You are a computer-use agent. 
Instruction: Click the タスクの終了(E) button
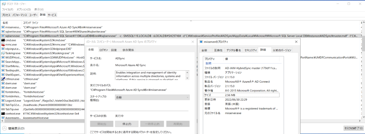353,128
